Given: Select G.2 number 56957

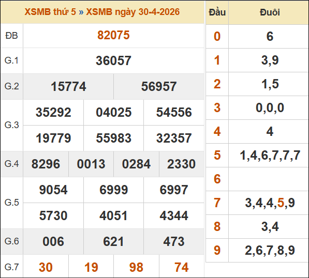Looking at the screenshot, I should tap(159, 86).
